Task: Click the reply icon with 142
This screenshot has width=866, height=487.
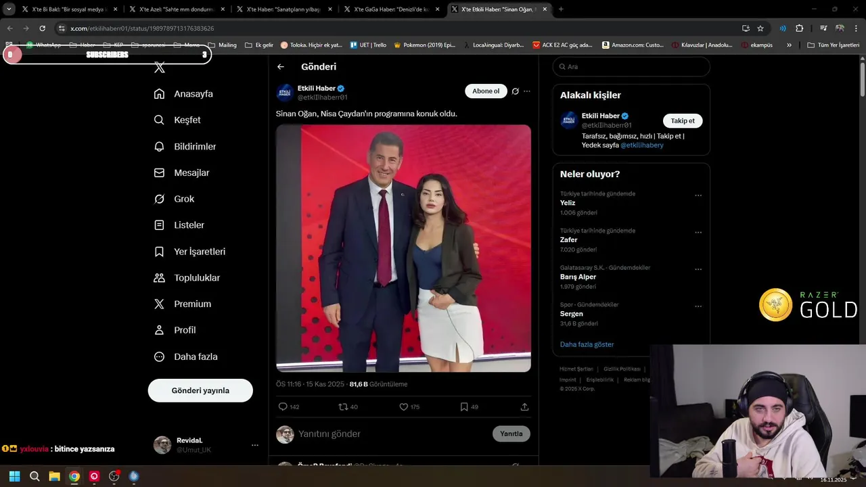Action: pos(283,407)
